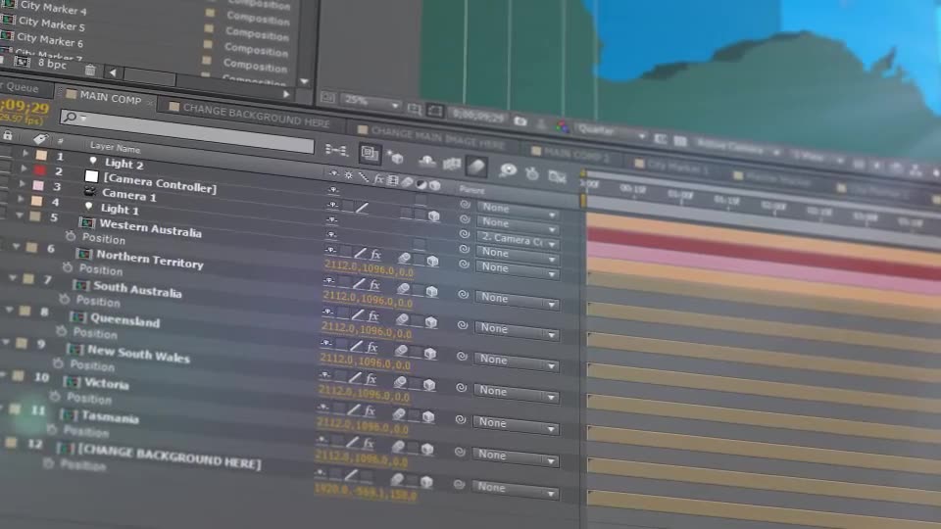
Task: Open Parent dropdown for Queensland layer
Action: click(517, 361)
